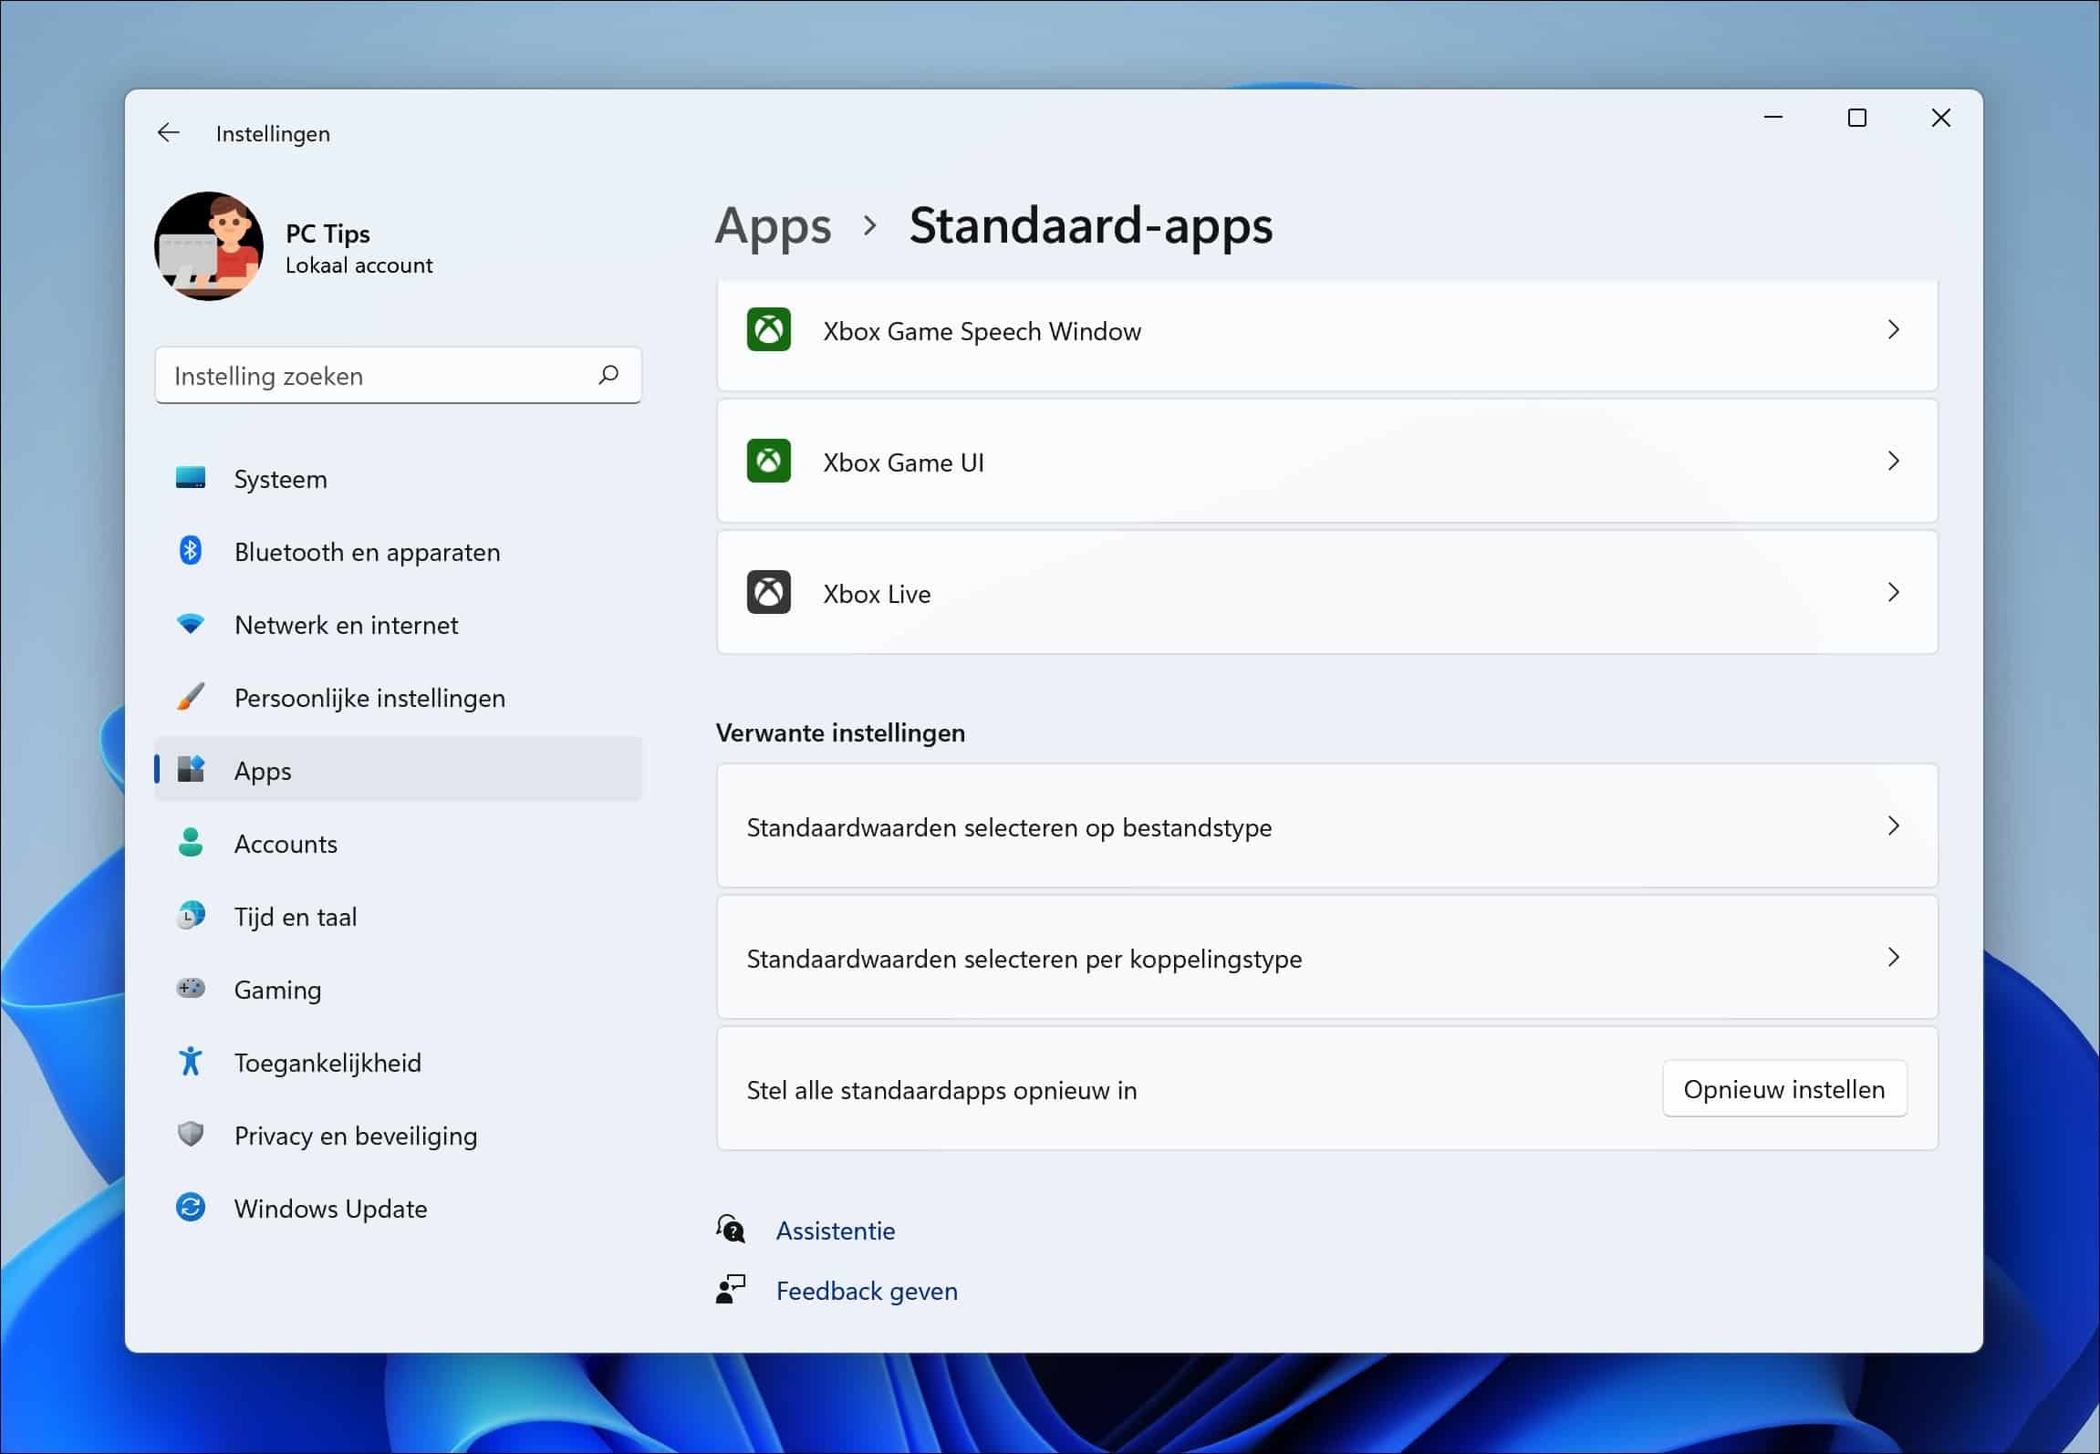Click the Xbox controller icon for Gaming
2100x1454 pixels.
(x=192, y=989)
